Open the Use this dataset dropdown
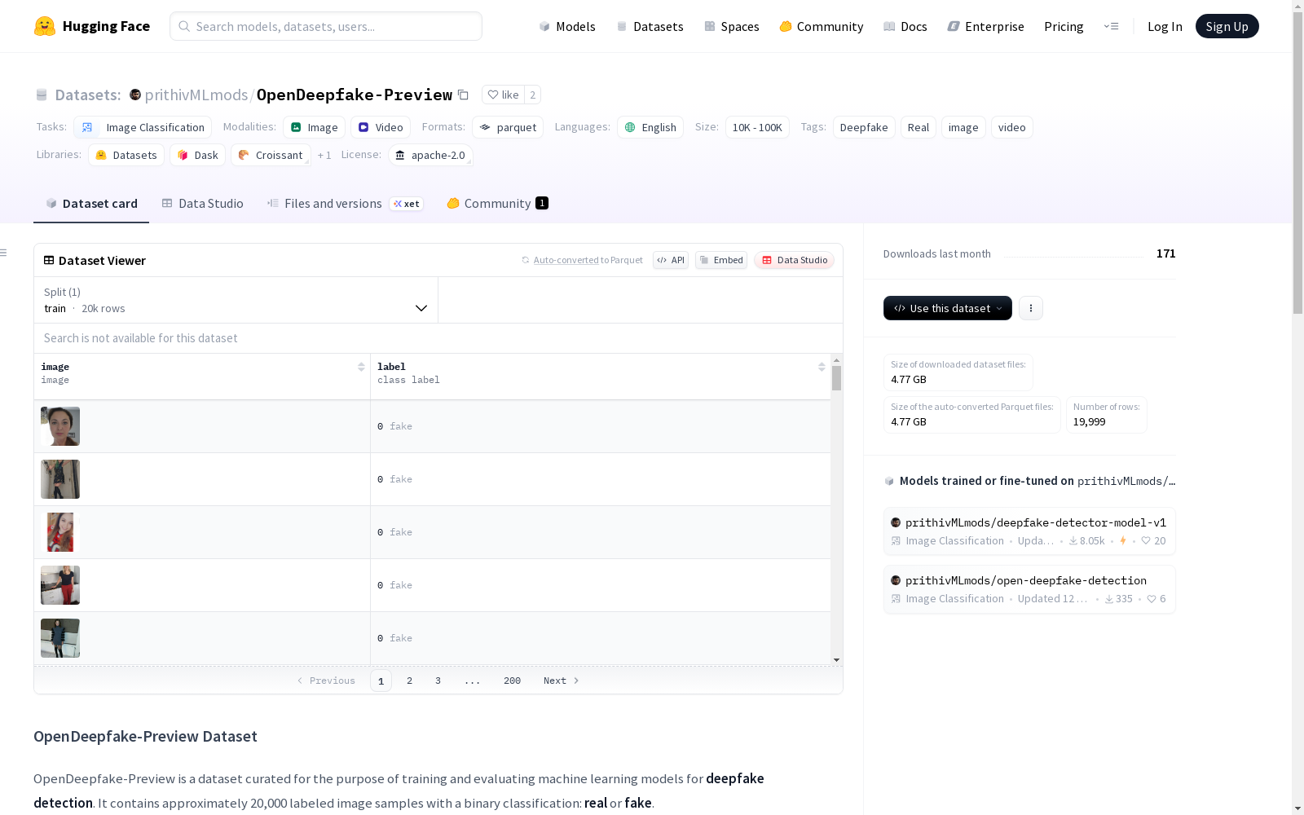The width and height of the screenshot is (1304, 815). pos(948,308)
